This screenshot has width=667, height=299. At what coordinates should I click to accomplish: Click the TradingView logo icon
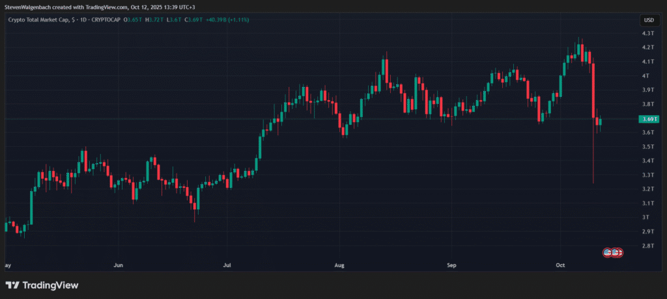[x=12, y=285]
